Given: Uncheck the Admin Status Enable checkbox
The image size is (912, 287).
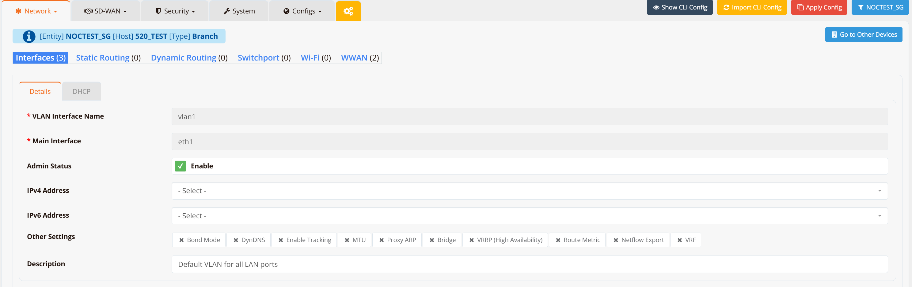Looking at the screenshot, I should coord(180,166).
